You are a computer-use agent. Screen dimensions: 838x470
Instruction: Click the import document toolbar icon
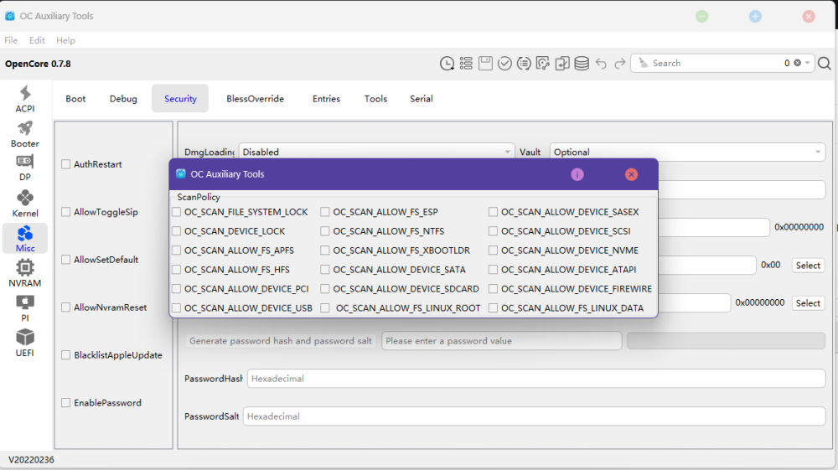click(x=562, y=64)
